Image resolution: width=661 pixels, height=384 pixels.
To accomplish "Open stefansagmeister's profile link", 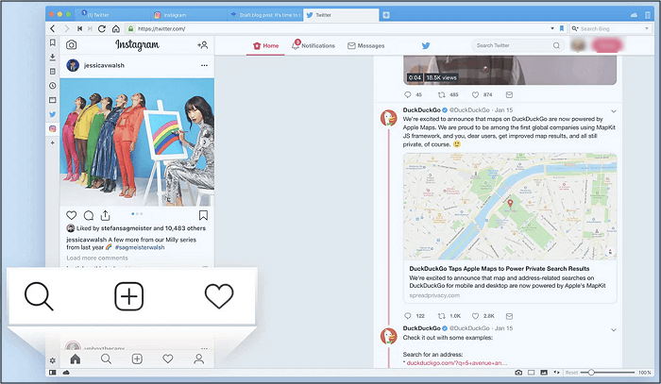I will point(126,228).
